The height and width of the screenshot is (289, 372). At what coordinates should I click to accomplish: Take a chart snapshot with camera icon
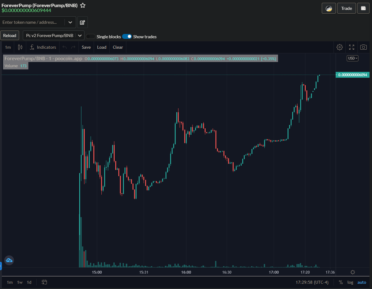[x=363, y=47]
